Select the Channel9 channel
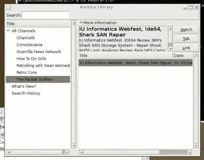Image resolution: width=204 pixels, height=160 pixels. point(26,38)
